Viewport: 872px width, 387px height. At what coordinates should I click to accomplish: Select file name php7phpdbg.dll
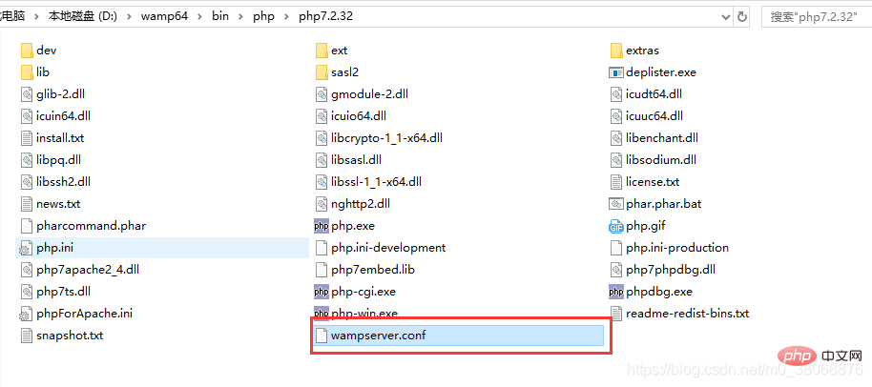click(670, 270)
